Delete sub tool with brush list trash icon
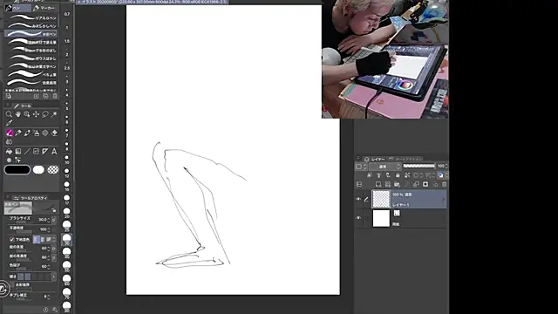The height and width of the screenshot is (314, 558). tap(55, 96)
